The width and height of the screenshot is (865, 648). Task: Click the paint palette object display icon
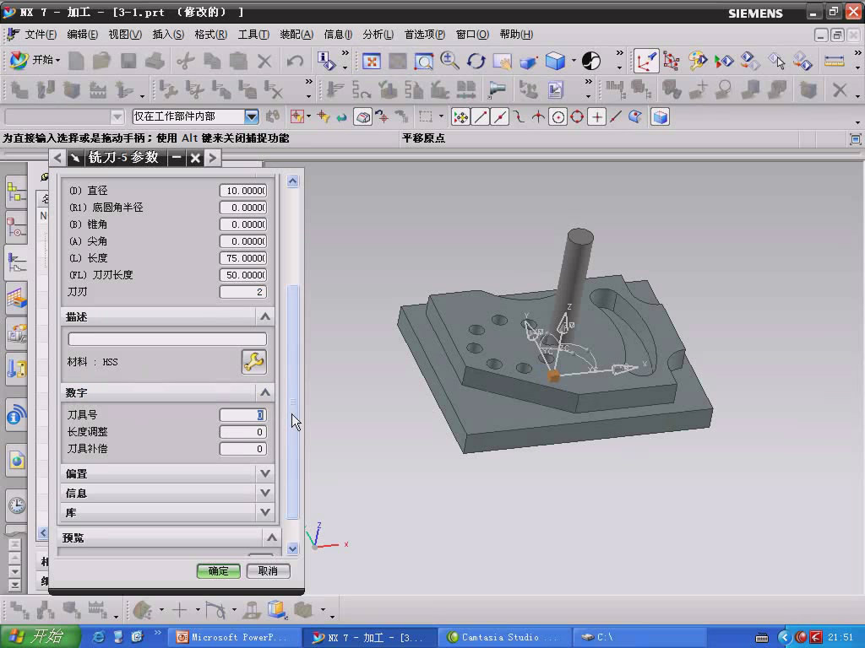click(x=697, y=61)
